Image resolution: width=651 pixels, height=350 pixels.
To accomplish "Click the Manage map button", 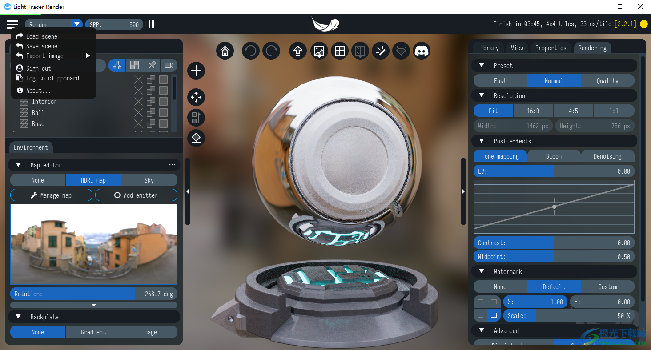I will click(51, 195).
